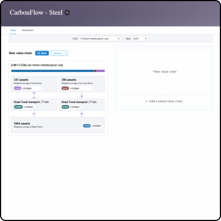Click the arrow below the coal Road Truck card
Image resolution: width=221 pixels, height=221 pixels.
click(34, 114)
